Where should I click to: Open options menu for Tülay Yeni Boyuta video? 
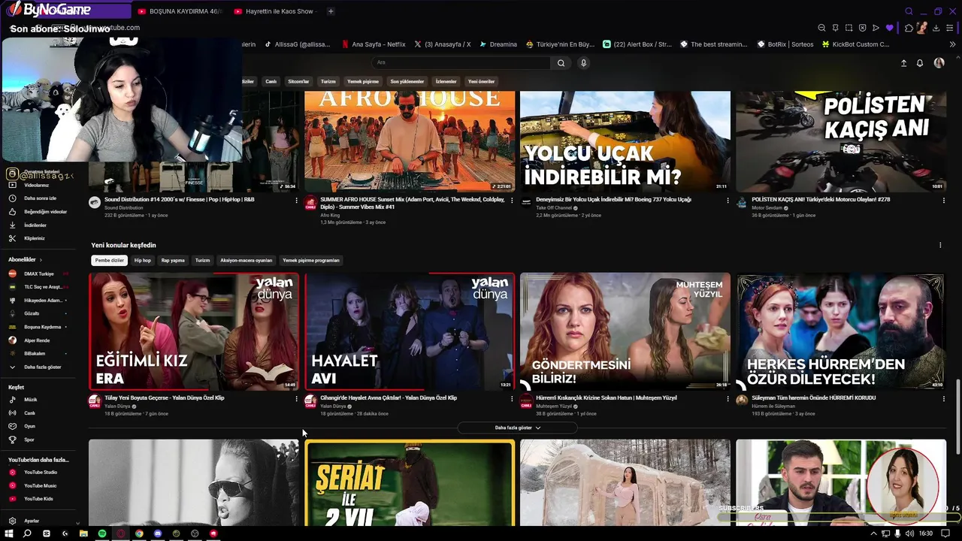click(x=296, y=399)
